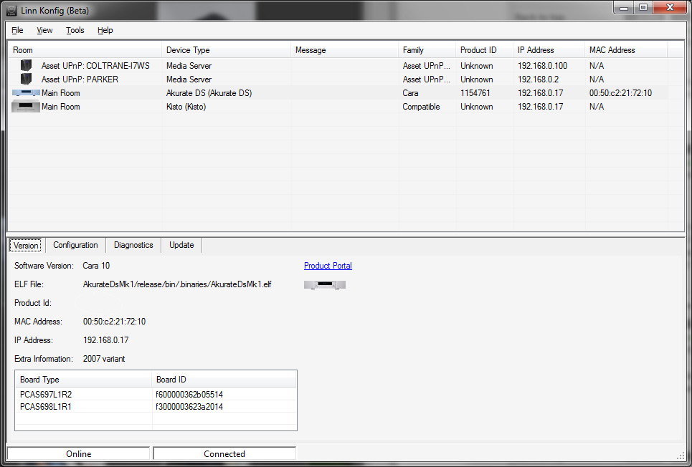692x467 pixels.
Task: Close the Linn Konfig window
Action: pyautogui.click(x=670, y=7)
